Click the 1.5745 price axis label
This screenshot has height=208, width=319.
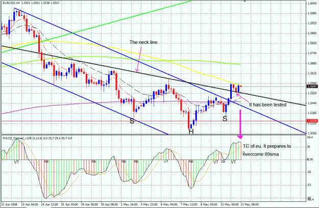(x=312, y=53)
